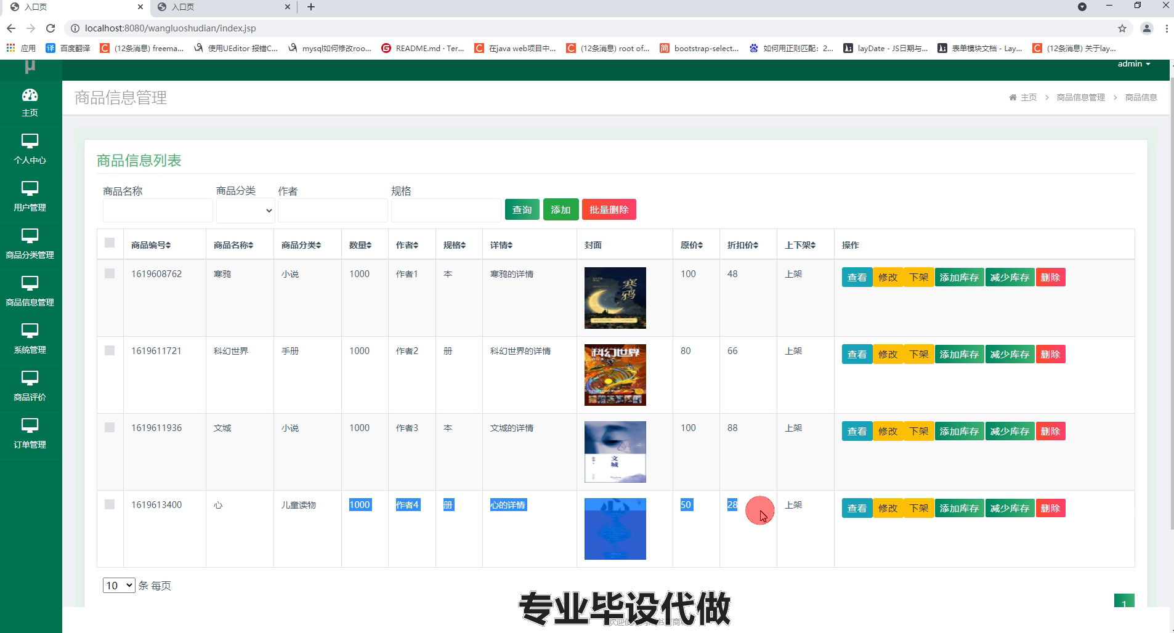Click the 商品名称 search input field
This screenshot has height=633, width=1174.
click(x=158, y=211)
